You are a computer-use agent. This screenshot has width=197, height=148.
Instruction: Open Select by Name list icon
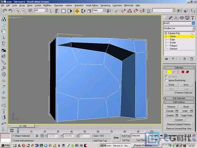[x=57, y=11]
